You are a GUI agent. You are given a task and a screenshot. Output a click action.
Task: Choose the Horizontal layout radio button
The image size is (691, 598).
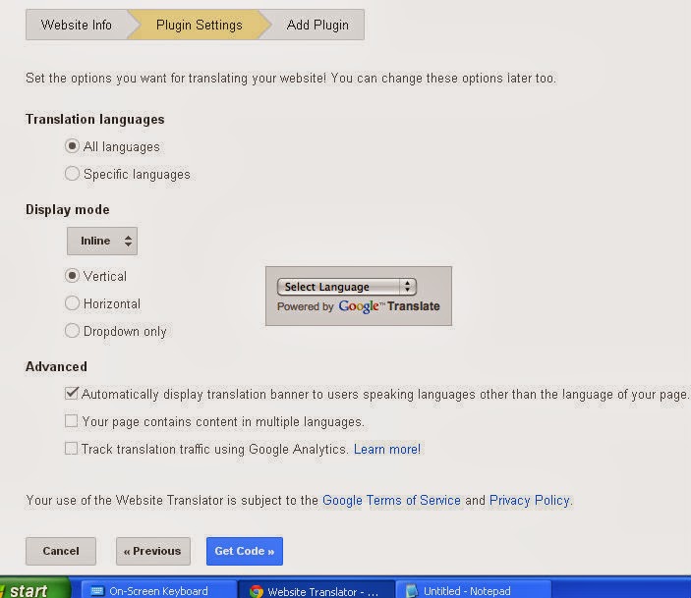(x=72, y=303)
